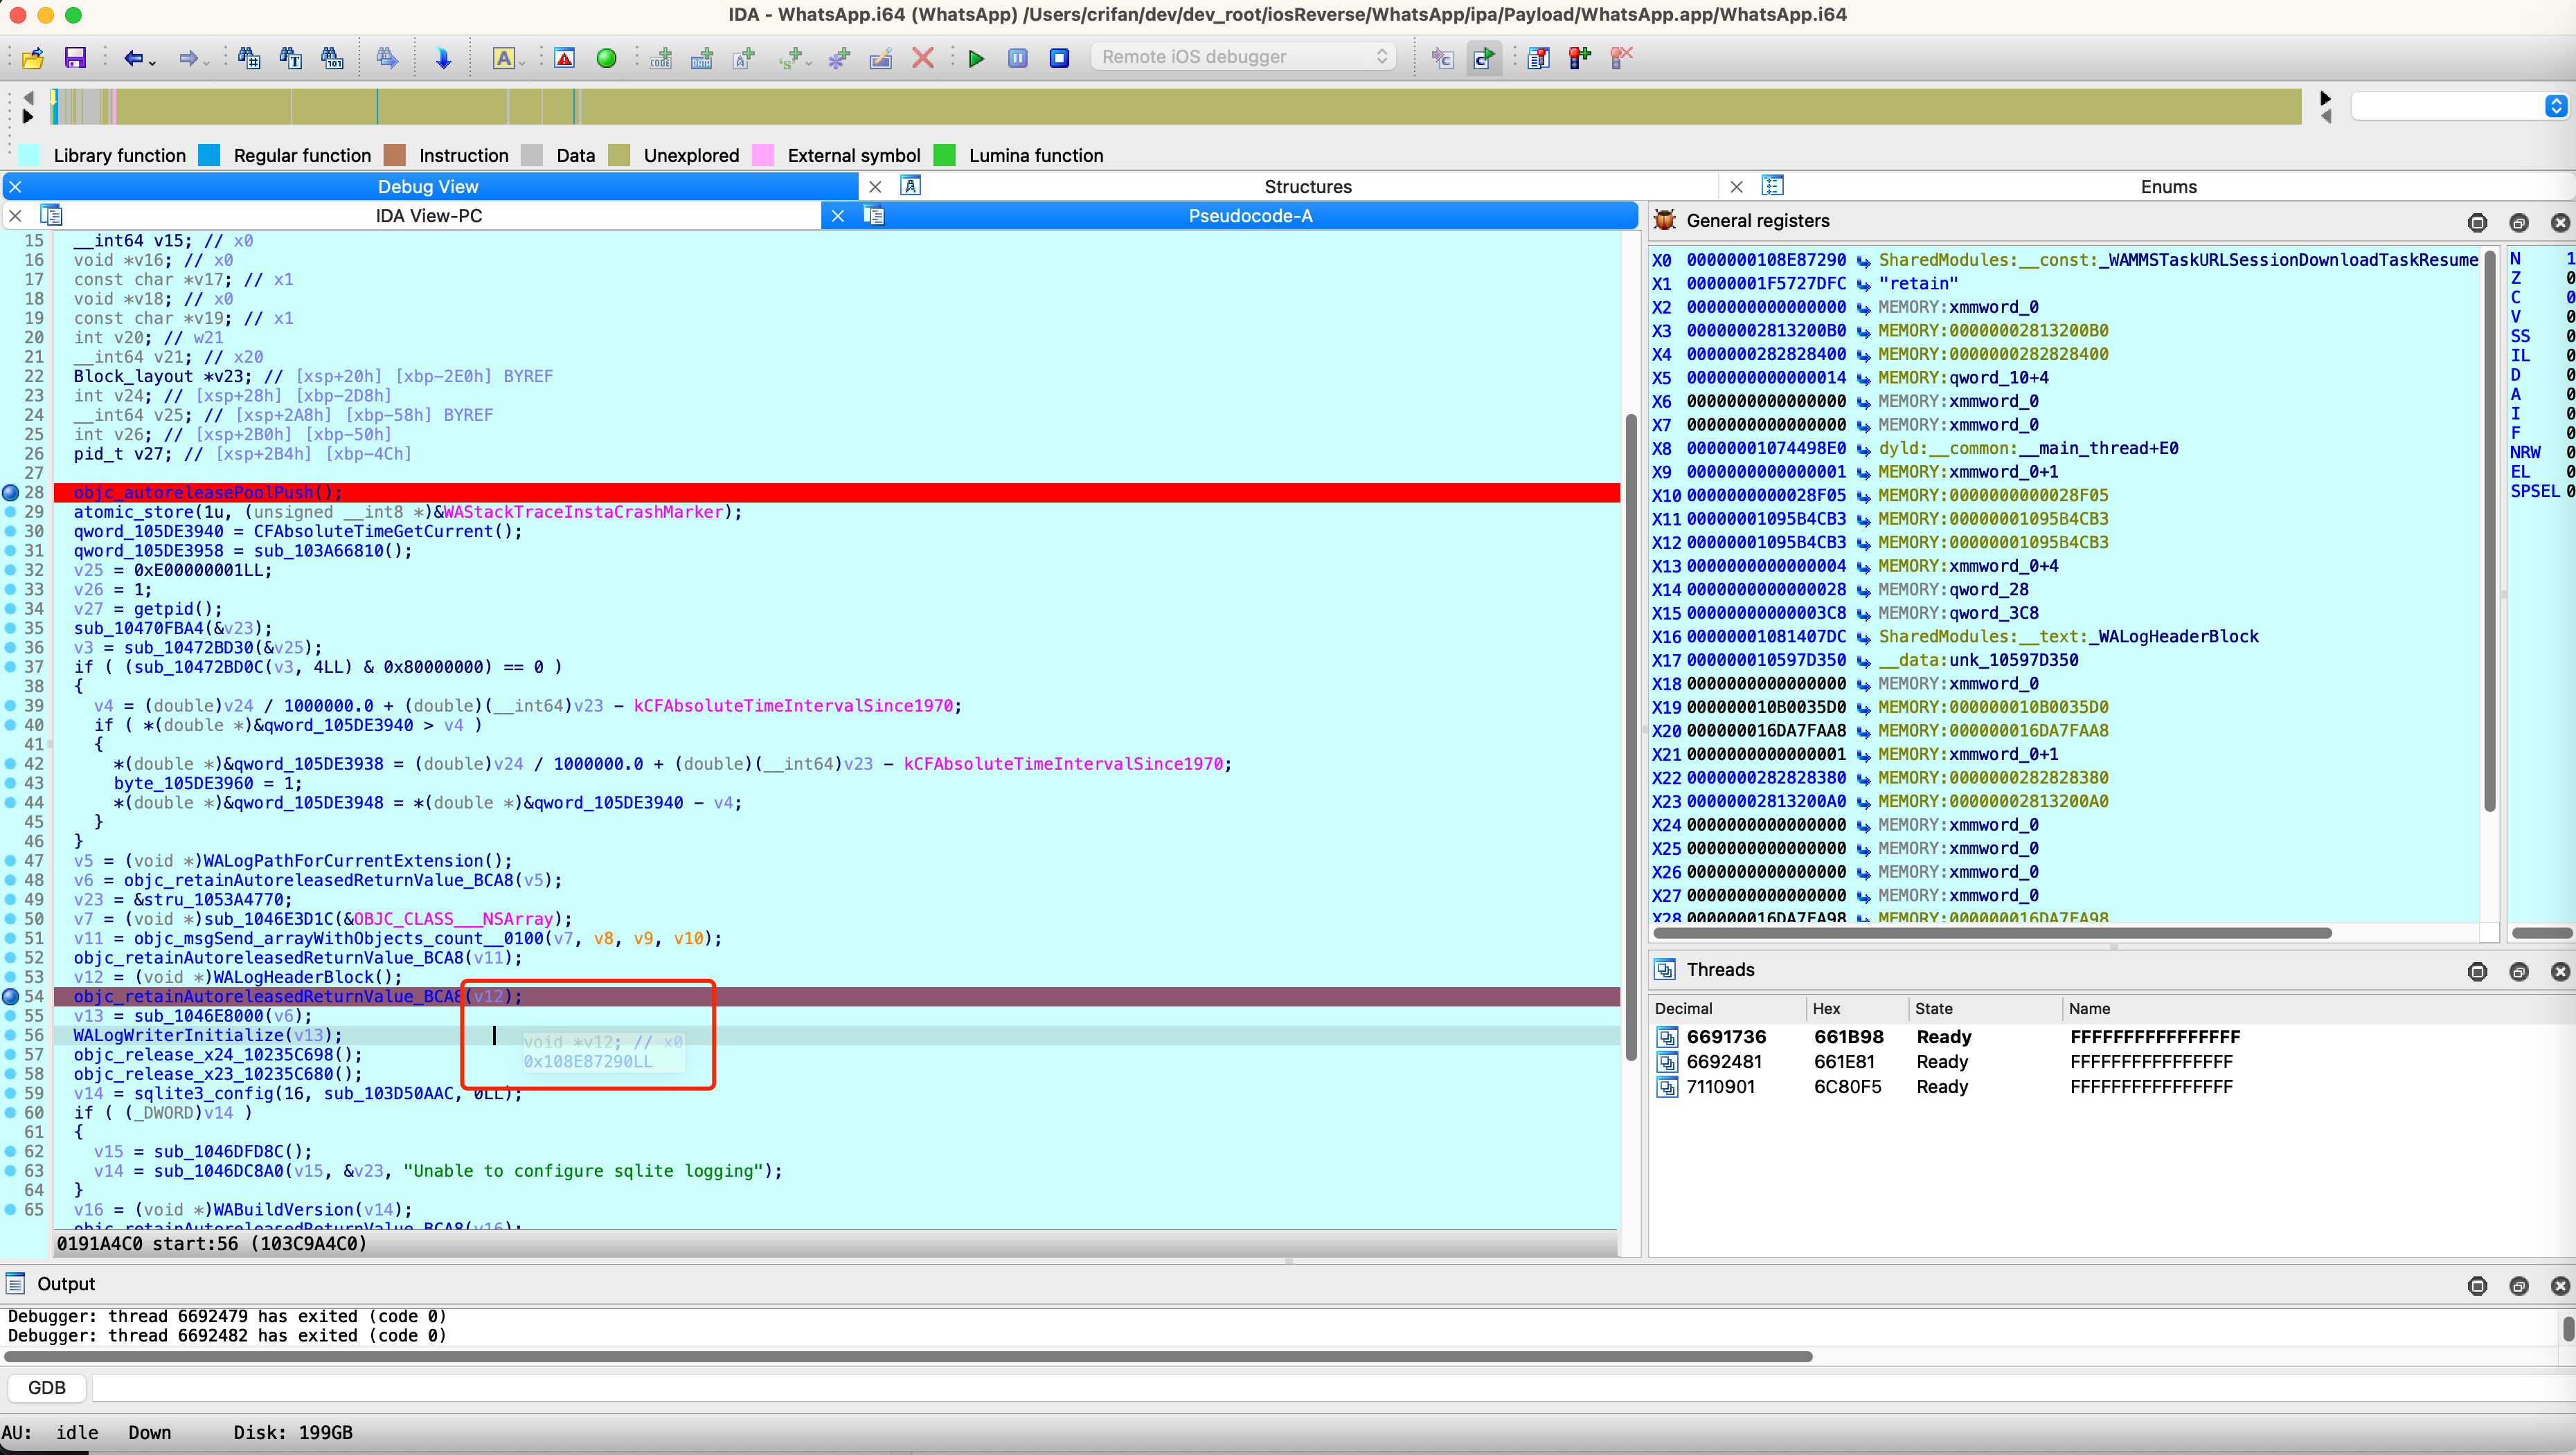Terminate the process with stop button

[1059, 58]
